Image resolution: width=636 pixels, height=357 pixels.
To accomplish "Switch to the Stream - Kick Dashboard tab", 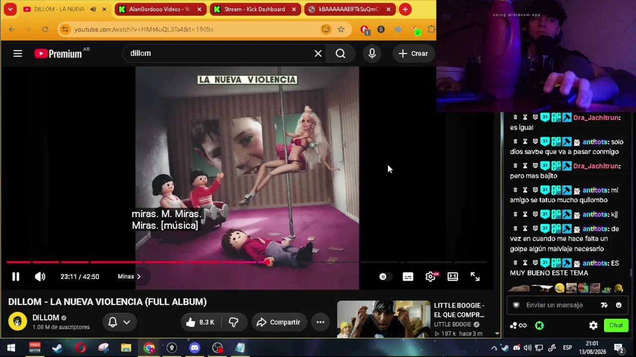I will point(254,9).
